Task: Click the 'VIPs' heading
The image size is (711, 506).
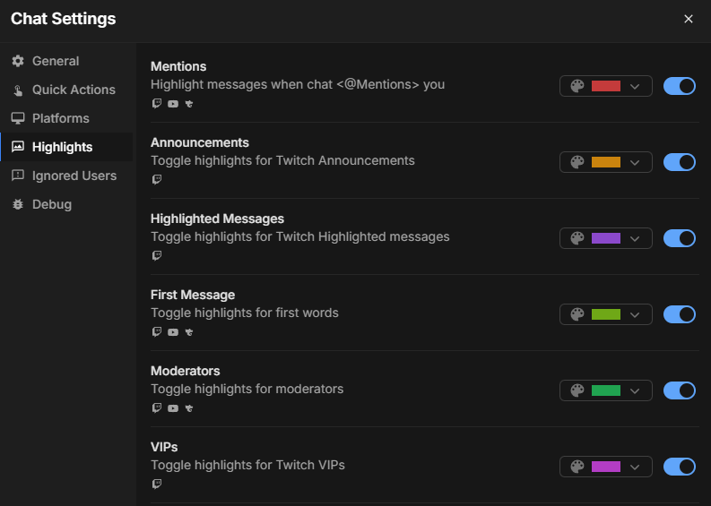Action: [x=164, y=447]
